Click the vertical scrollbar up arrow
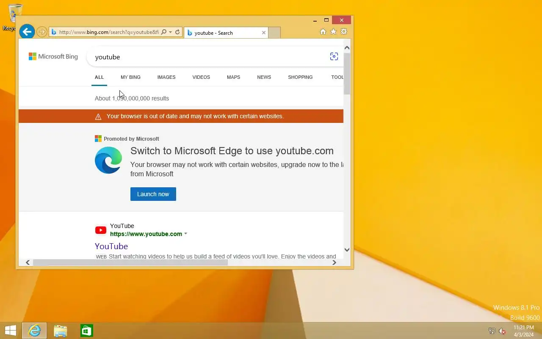 [x=347, y=48]
